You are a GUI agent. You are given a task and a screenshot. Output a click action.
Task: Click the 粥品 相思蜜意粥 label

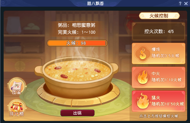tap(77, 25)
